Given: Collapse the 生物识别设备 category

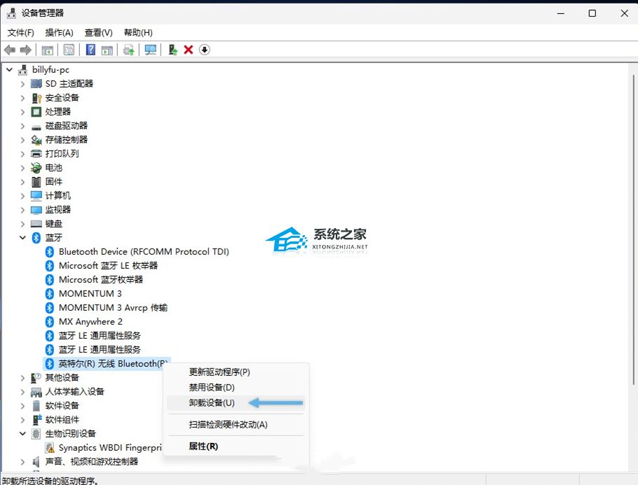Looking at the screenshot, I should pyautogui.click(x=22, y=434).
